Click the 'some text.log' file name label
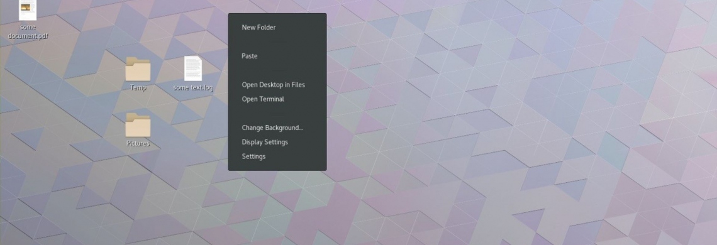Image resolution: width=717 pixels, height=245 pixels. (x=193, y=87)
